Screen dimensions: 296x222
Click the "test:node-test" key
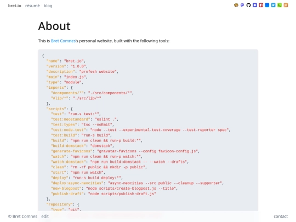point(69,130)
